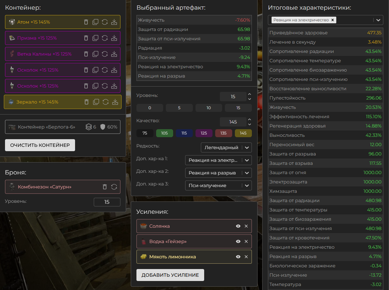389x290 pixels.
Task: Remove the Реакция на электричество filter tag
Action: coord(333,20)
